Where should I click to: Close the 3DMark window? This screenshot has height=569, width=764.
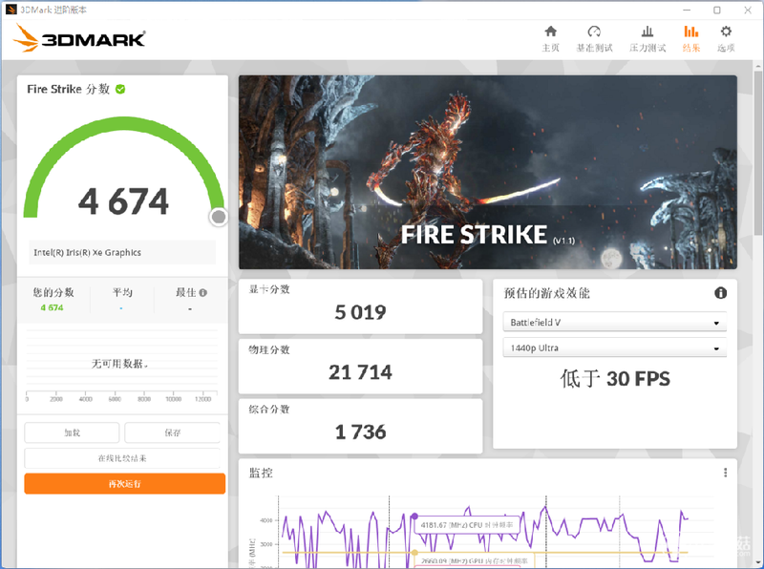click(x=748, y=10)
